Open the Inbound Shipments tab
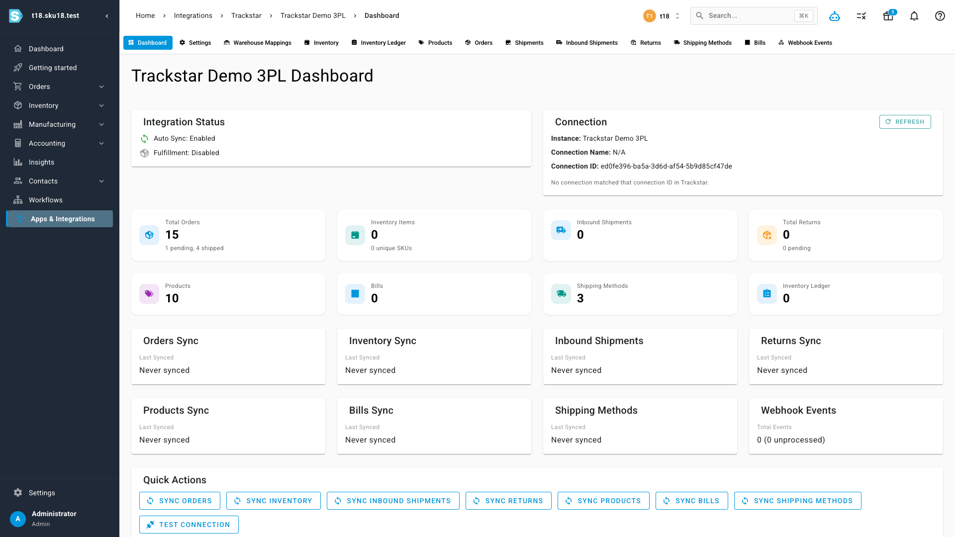The height and width of the screenshot is (537, 955). (587, 43)
